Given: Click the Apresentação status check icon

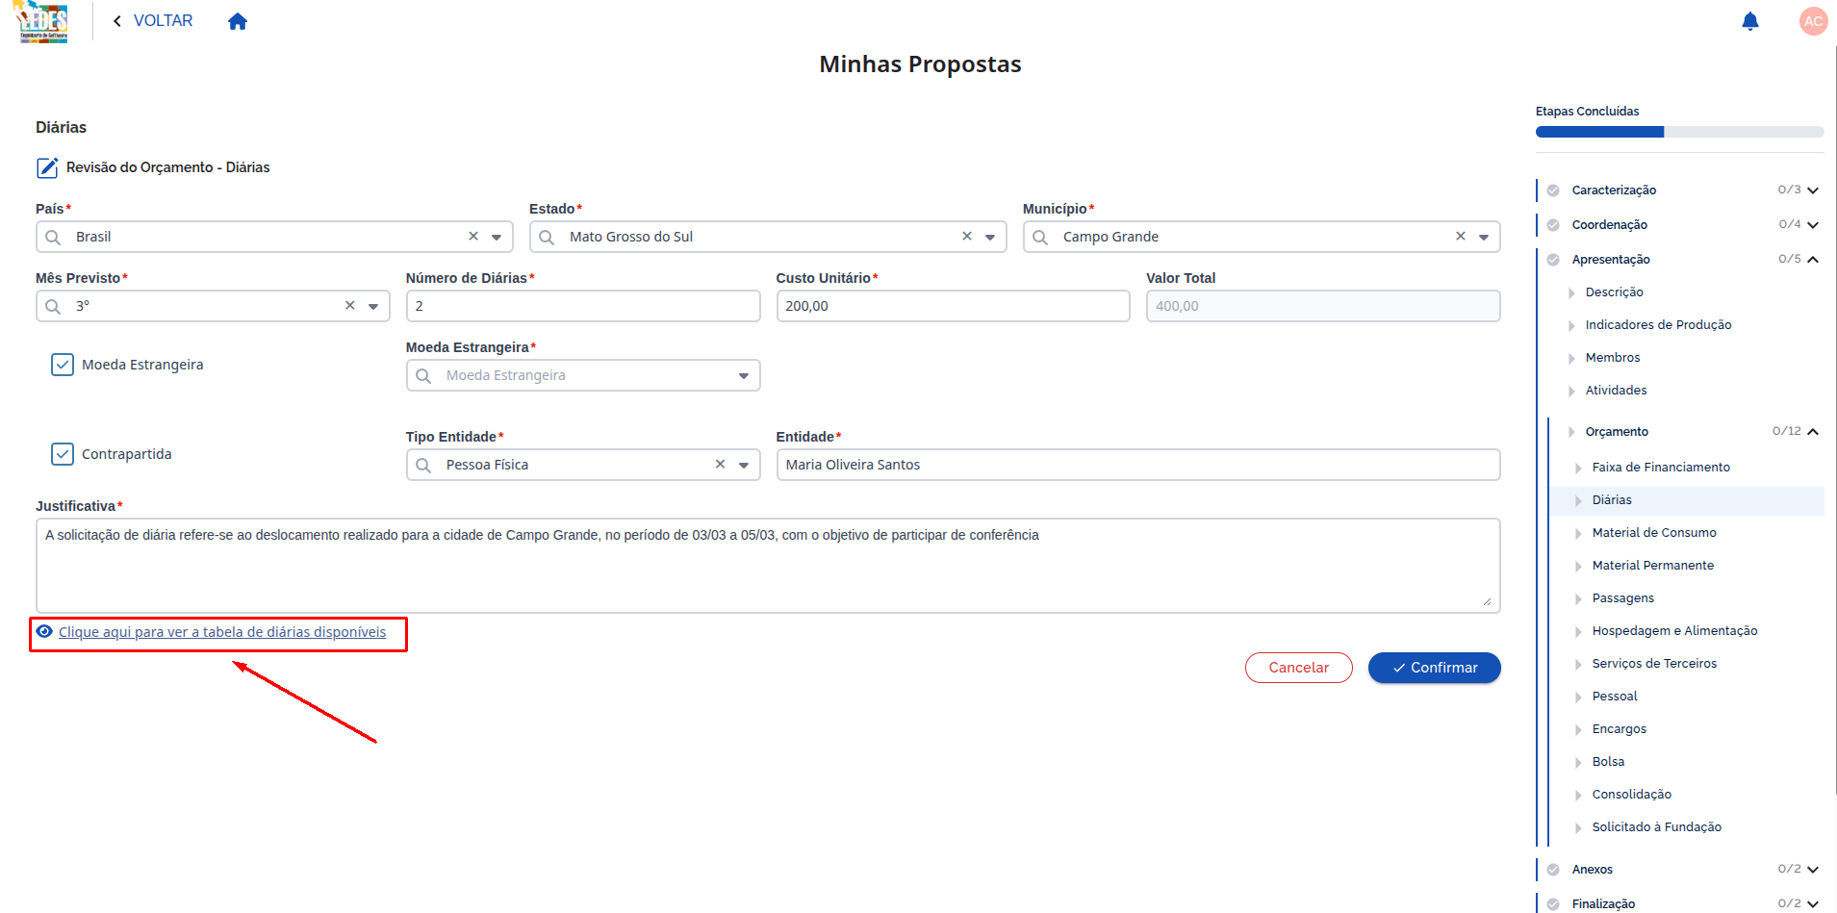Looking at the screenshot, I should pyautogui.click(x=1553, y=260).
